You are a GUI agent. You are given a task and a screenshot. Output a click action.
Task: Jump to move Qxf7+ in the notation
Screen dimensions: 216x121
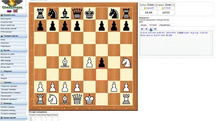tap(158, 35)
